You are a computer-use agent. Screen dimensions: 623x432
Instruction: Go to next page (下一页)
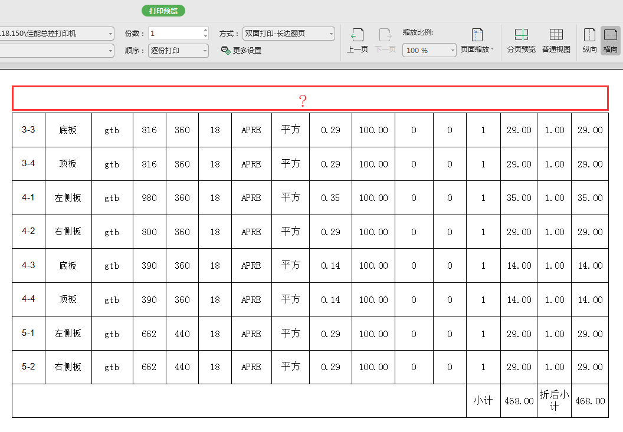385,41
